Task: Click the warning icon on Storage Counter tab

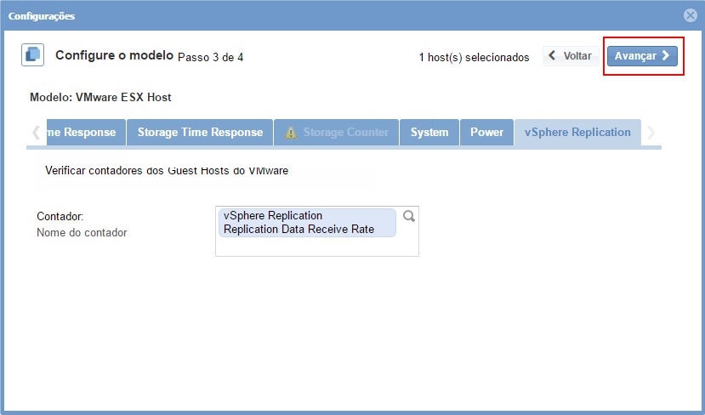Action: coord(291,133)
